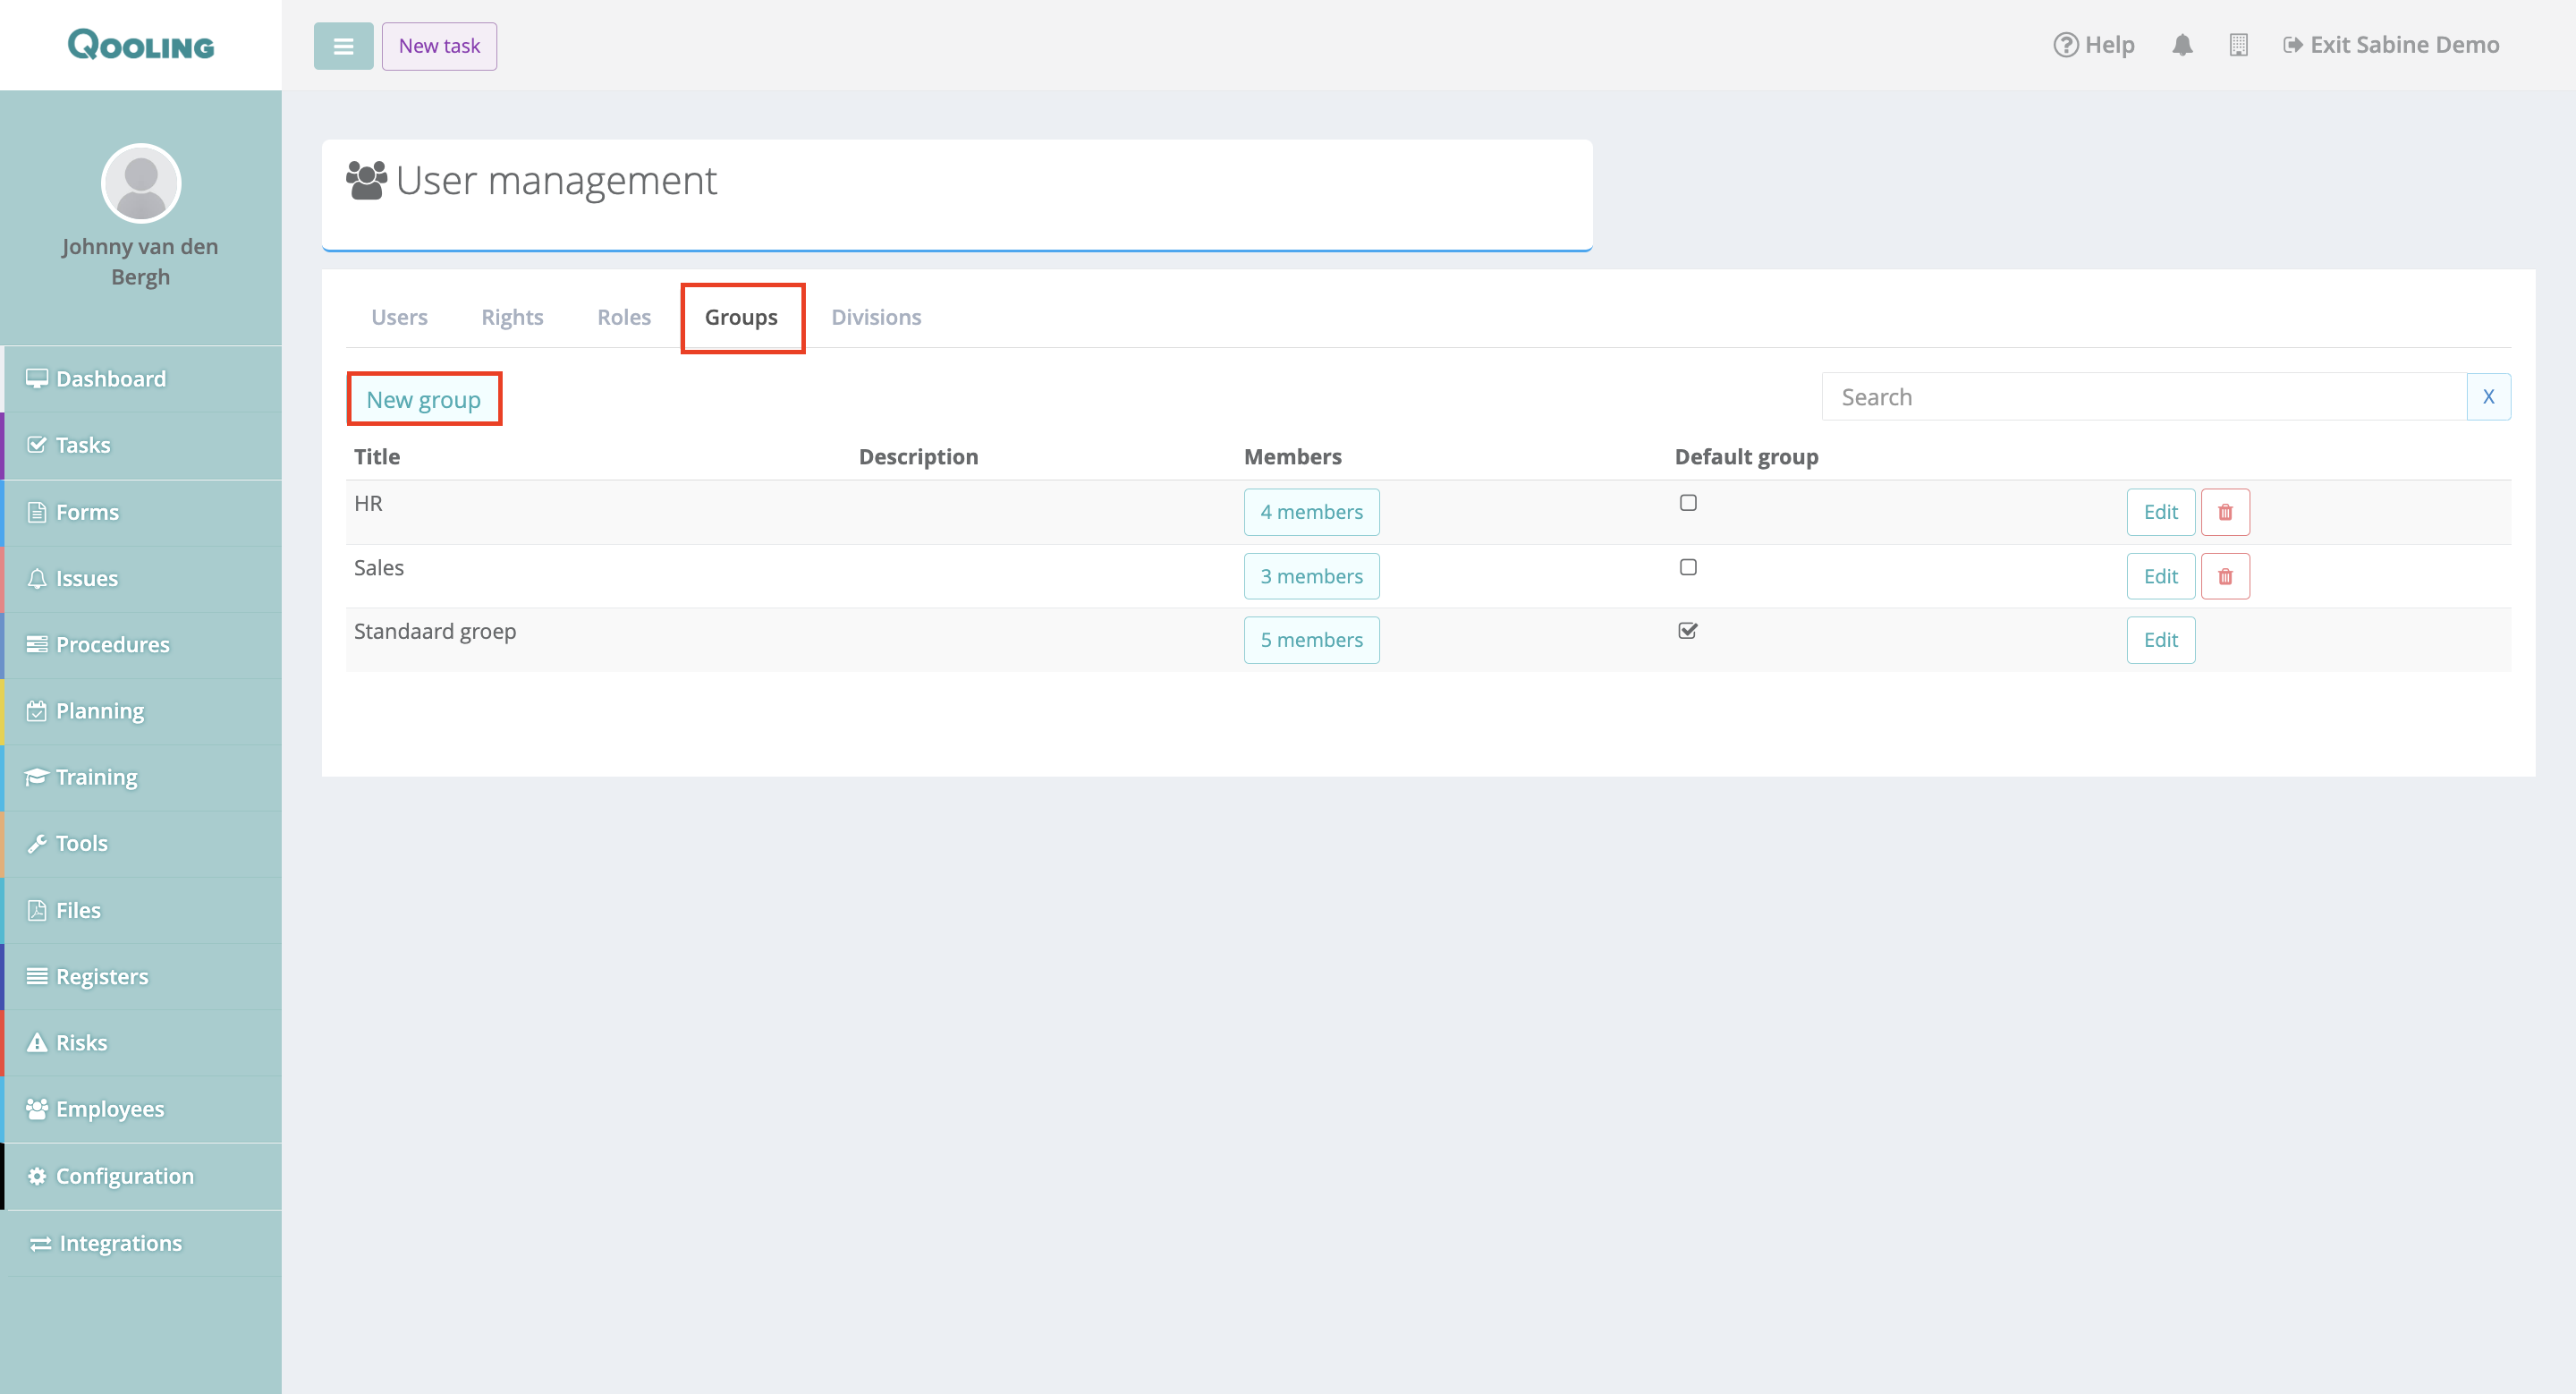The width and height of the screenshot is (2576, 1394).
Task: Expand the 3 members list for Sales
Action: (x=1311, y=576)
